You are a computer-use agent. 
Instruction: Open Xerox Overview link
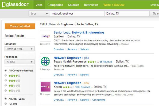59,100
